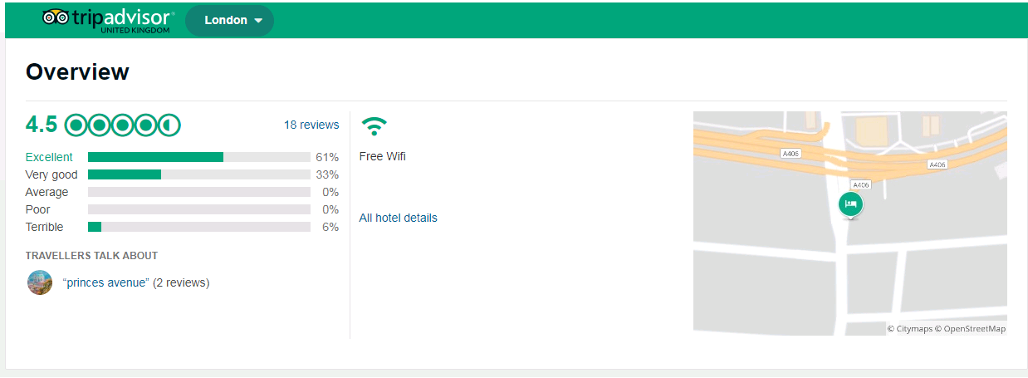
Task: Select the Terrible rating label
Action: point(44,227)
